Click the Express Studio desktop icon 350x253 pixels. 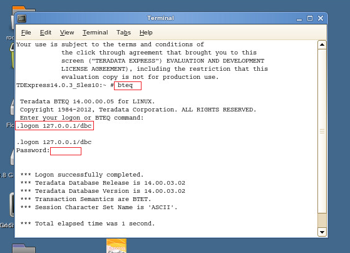click(x=116, y=246)
